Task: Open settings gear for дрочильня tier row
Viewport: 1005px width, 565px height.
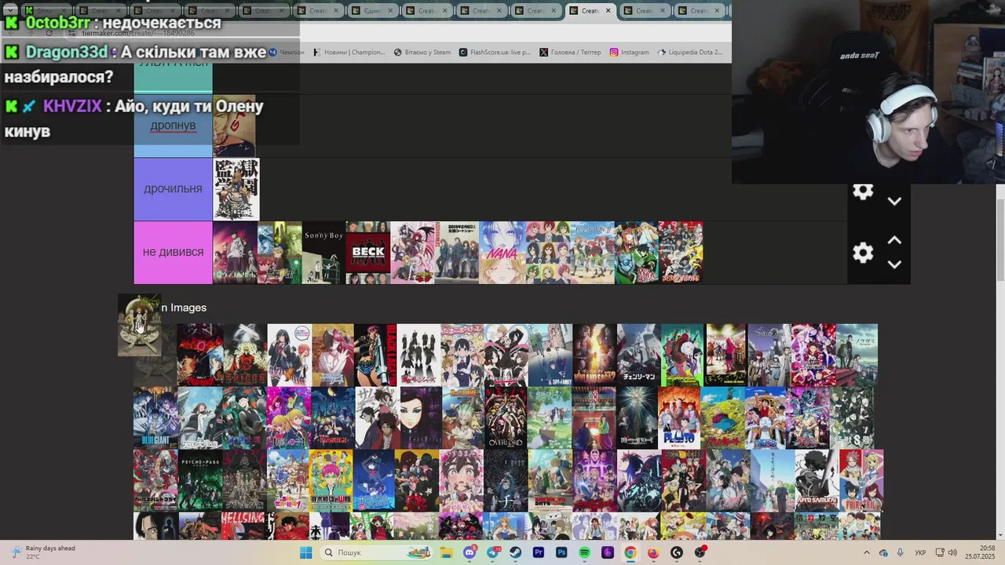Action: click(863, 191)
